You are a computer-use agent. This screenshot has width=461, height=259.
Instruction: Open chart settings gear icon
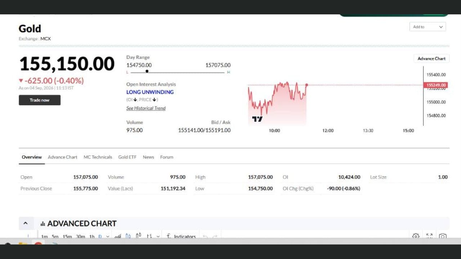pos(416,236)
